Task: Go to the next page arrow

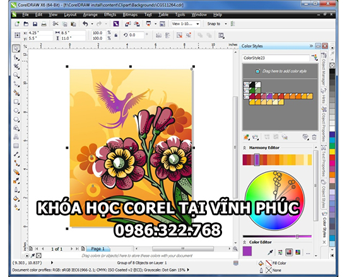Action: [71, 249]
